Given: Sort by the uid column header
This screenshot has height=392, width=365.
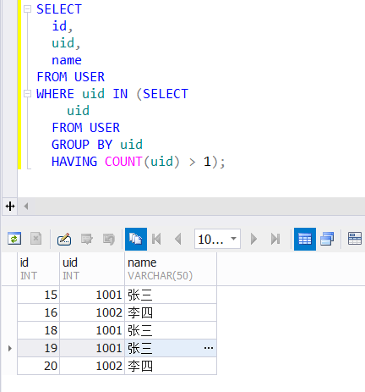Looking at the screenshot, I should click(92, 269).
